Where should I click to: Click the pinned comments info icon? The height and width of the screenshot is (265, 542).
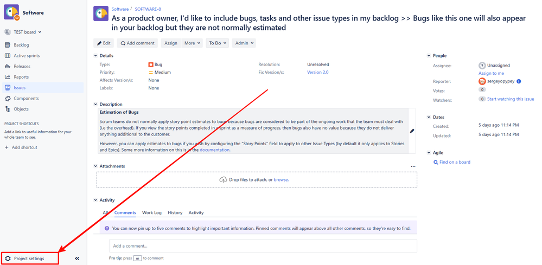point(107,228)
